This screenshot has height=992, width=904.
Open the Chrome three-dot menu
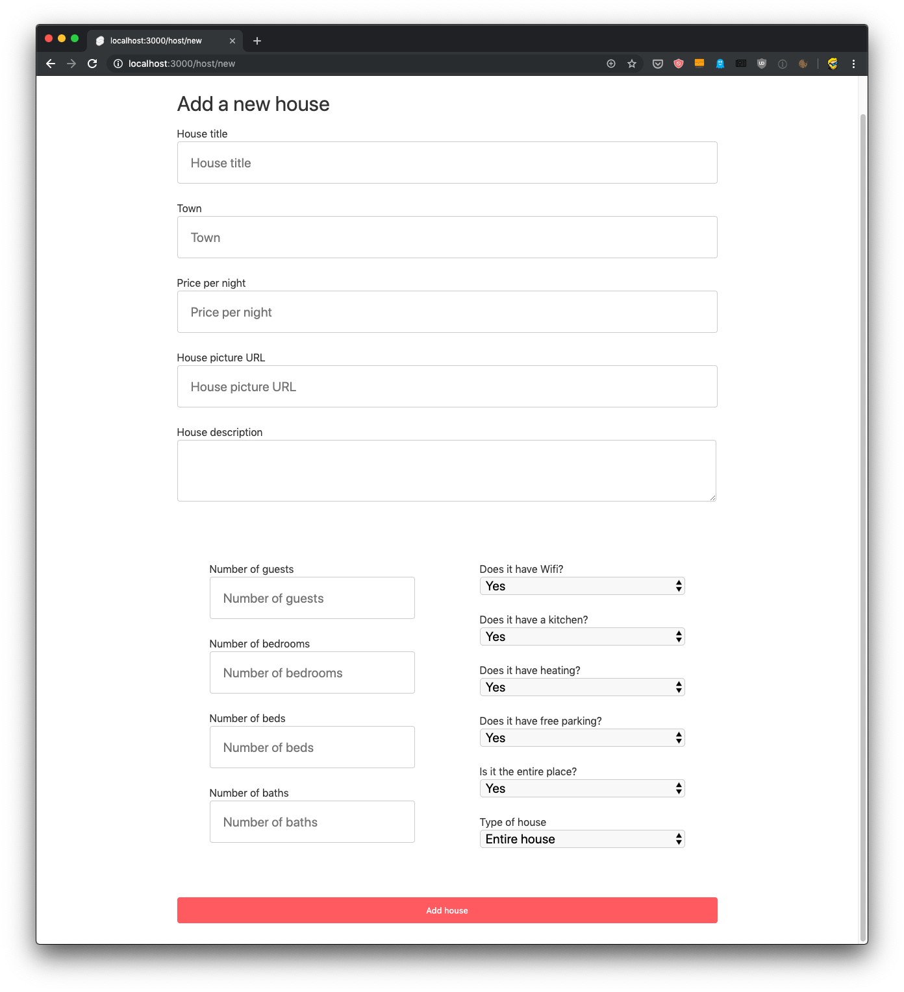(x=853, y=64)
